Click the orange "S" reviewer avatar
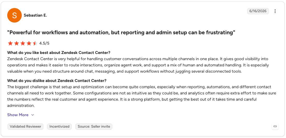This screenshot has height=138, width=286. [x=14, y=15]
